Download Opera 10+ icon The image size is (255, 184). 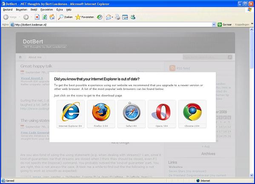click(x=162, y=114)
